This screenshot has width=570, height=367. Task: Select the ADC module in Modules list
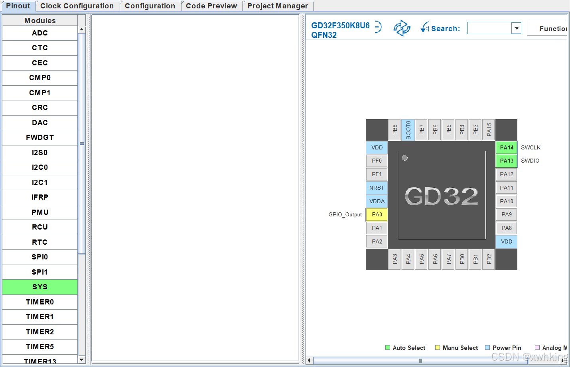(40, 33)
